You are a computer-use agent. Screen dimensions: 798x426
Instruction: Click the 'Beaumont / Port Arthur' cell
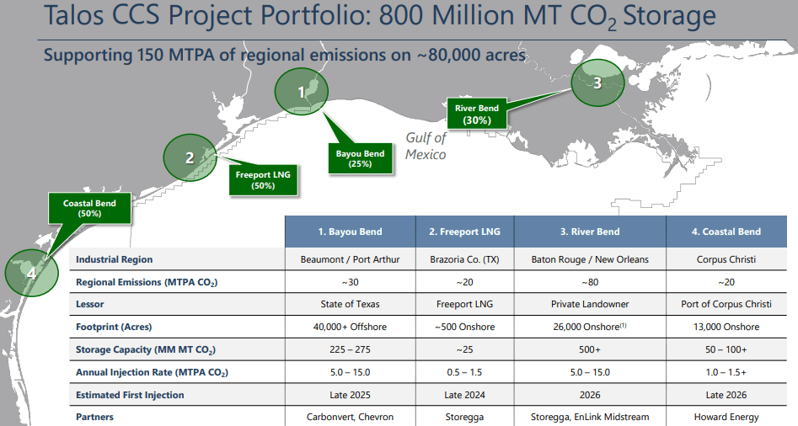click(x=351, y=259)
